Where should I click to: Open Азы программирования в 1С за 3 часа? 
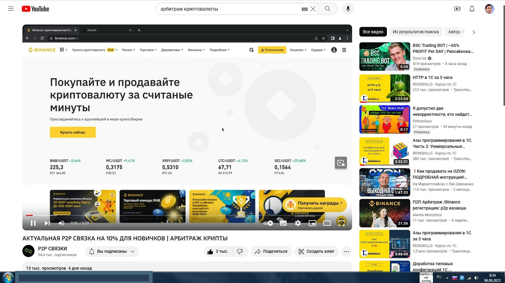442,236
